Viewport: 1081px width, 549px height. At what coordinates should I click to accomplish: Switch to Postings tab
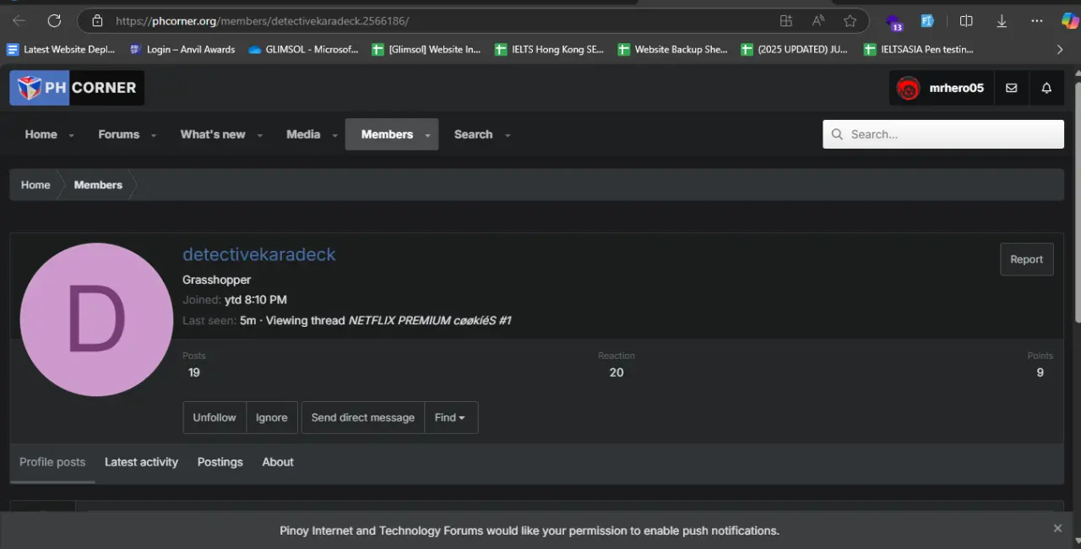click(x=220, y=462)
